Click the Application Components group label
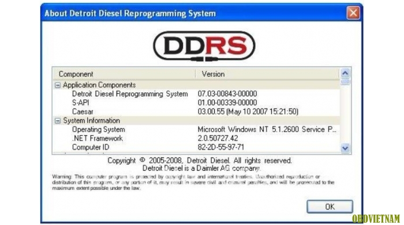This screenshot has width=404, height=225. 99,85
